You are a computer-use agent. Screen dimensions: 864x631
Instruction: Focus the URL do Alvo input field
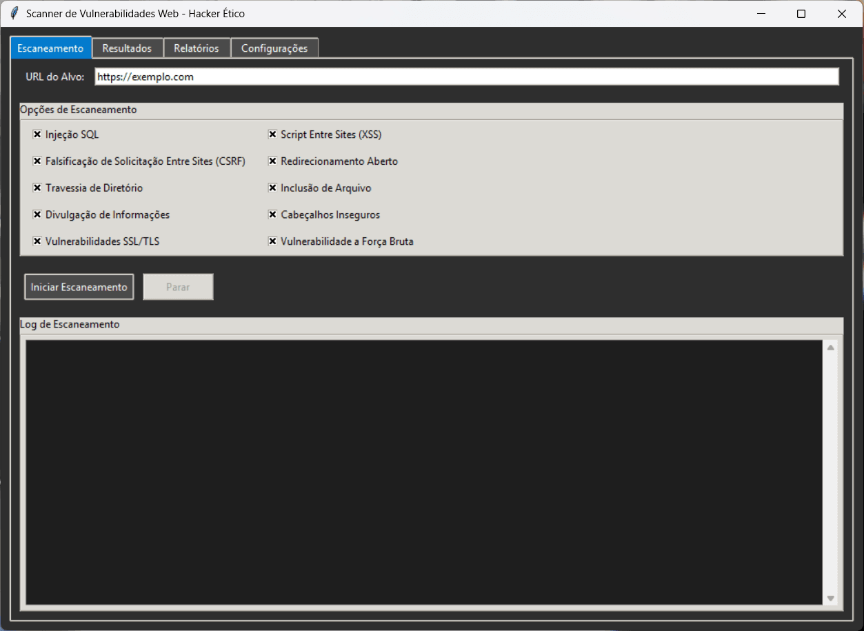(467, 77)
